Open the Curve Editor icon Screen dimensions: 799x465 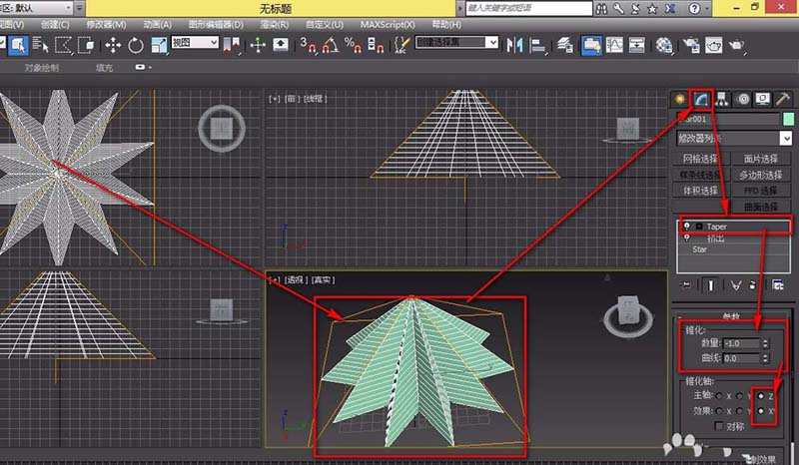(614, 45)
